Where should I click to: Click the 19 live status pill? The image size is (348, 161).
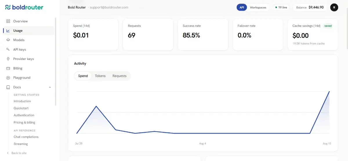click(281, 8)
